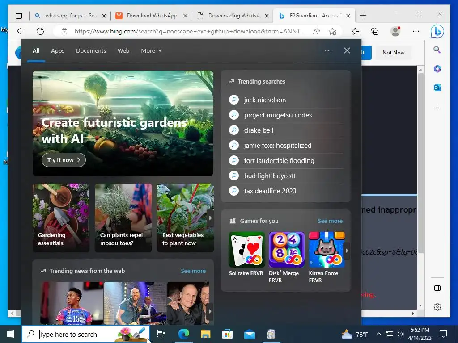This screenshot has height=343, width=458.
Task: Open File Explorer from the taskbar
Action: pos(206,334)
